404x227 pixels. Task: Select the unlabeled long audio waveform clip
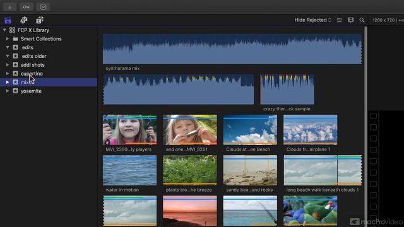point(178,90)
